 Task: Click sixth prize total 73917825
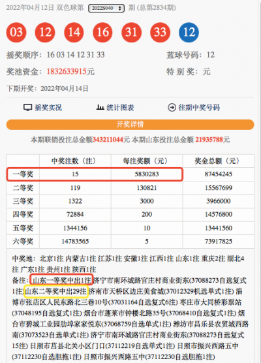coord(219,242)
